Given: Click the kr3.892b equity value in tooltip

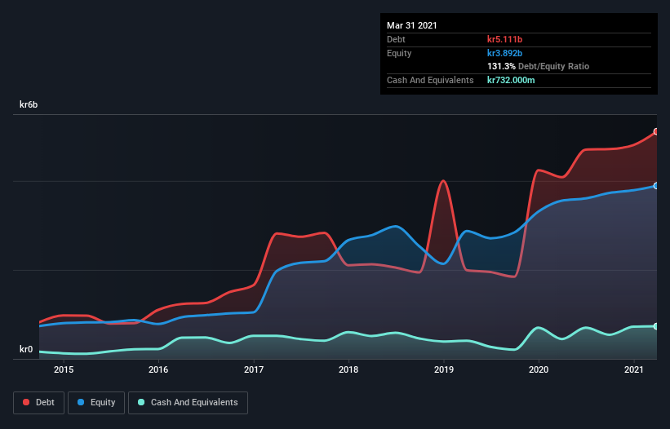Looking at the screenshot, I should coord(504,53).
